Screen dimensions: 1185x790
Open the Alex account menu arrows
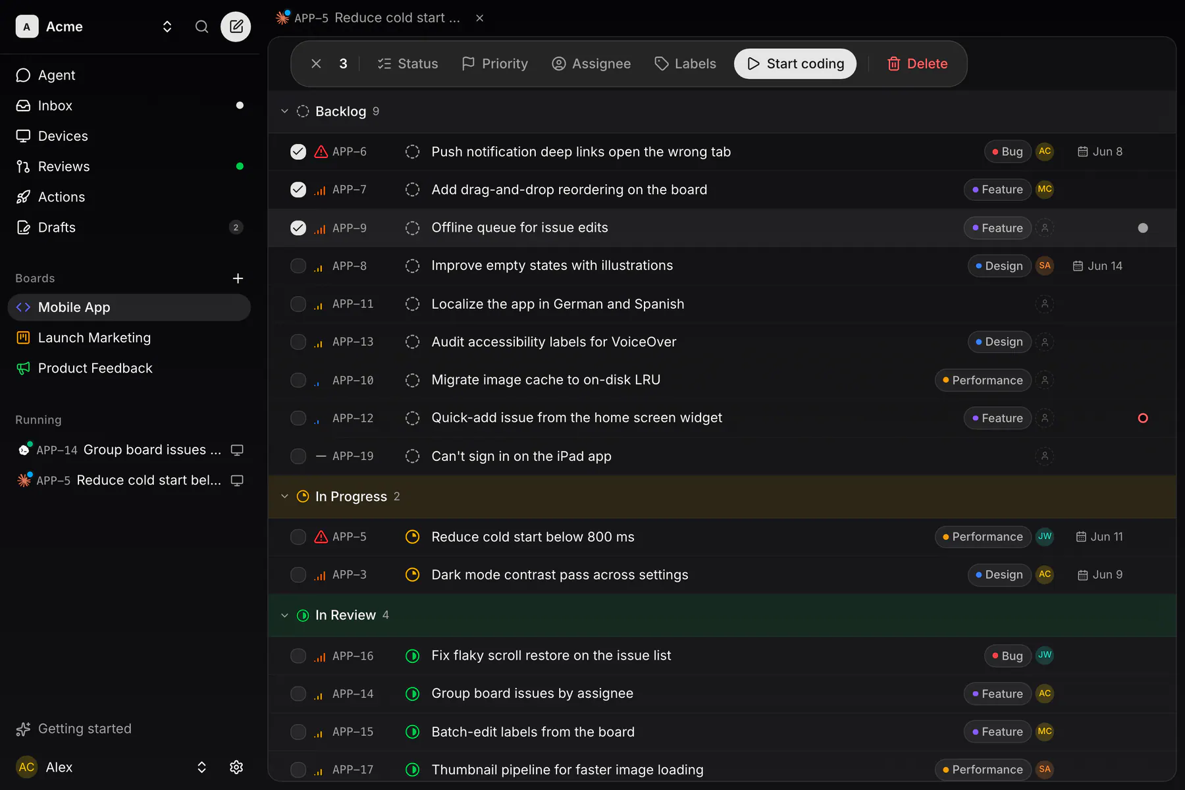[x=201, y=767]
